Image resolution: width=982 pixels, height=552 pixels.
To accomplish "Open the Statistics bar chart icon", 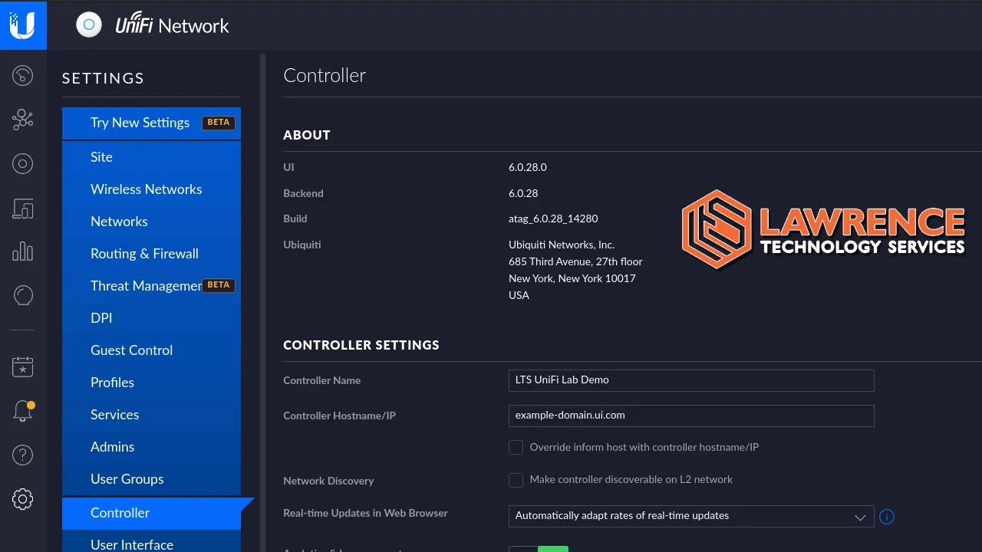I will (x=23, y=251).
